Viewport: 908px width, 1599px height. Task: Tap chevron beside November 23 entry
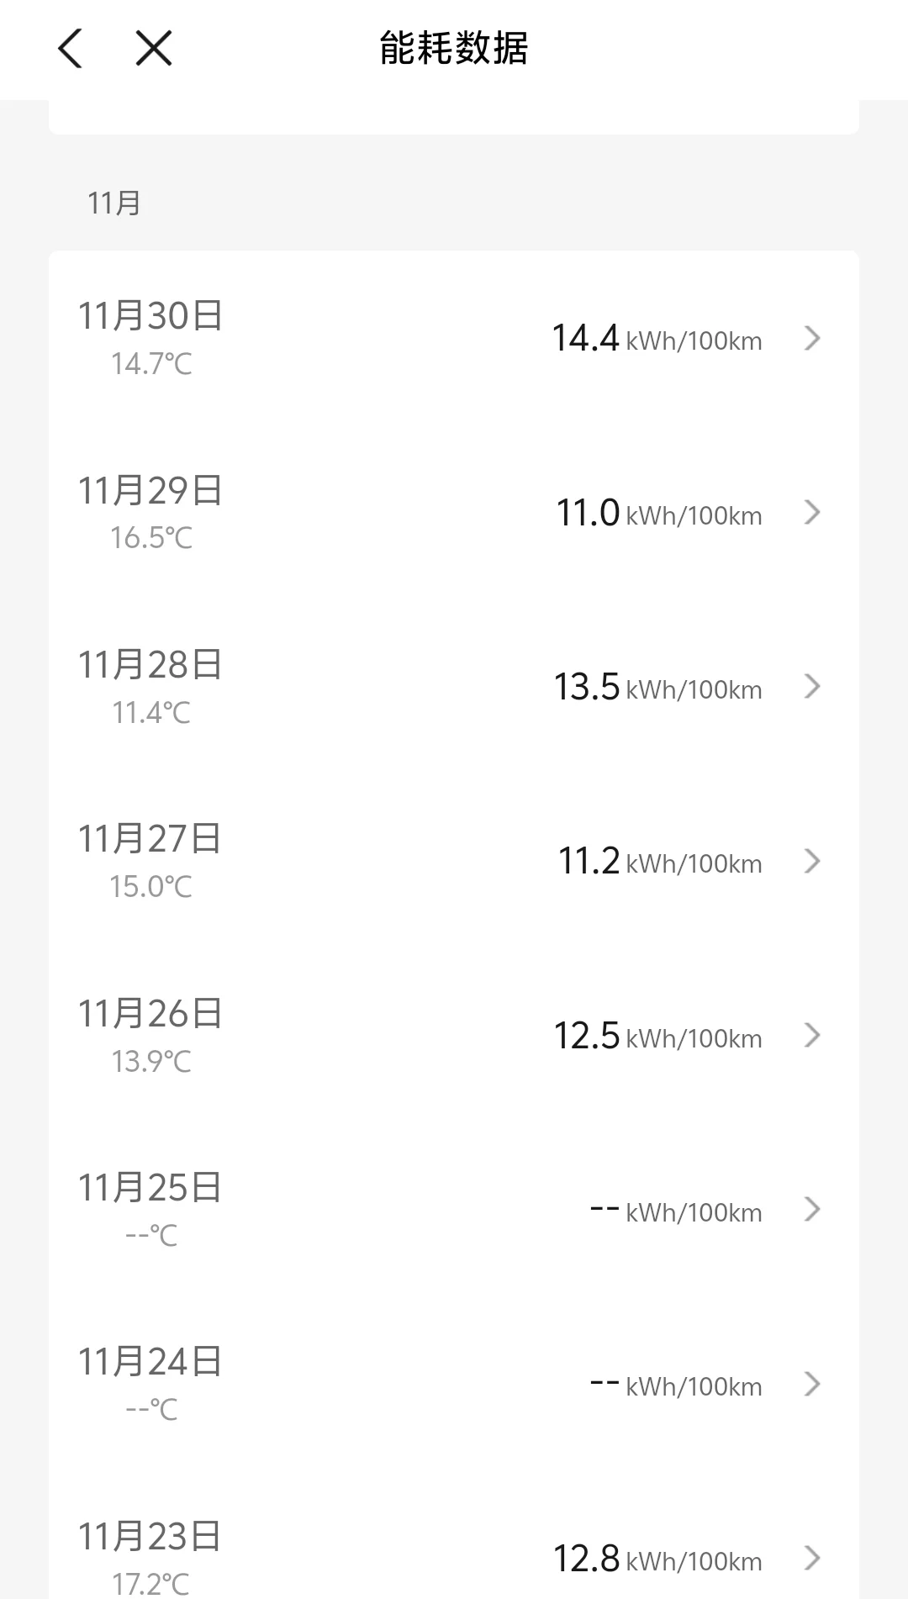(x=811, y=1558)
